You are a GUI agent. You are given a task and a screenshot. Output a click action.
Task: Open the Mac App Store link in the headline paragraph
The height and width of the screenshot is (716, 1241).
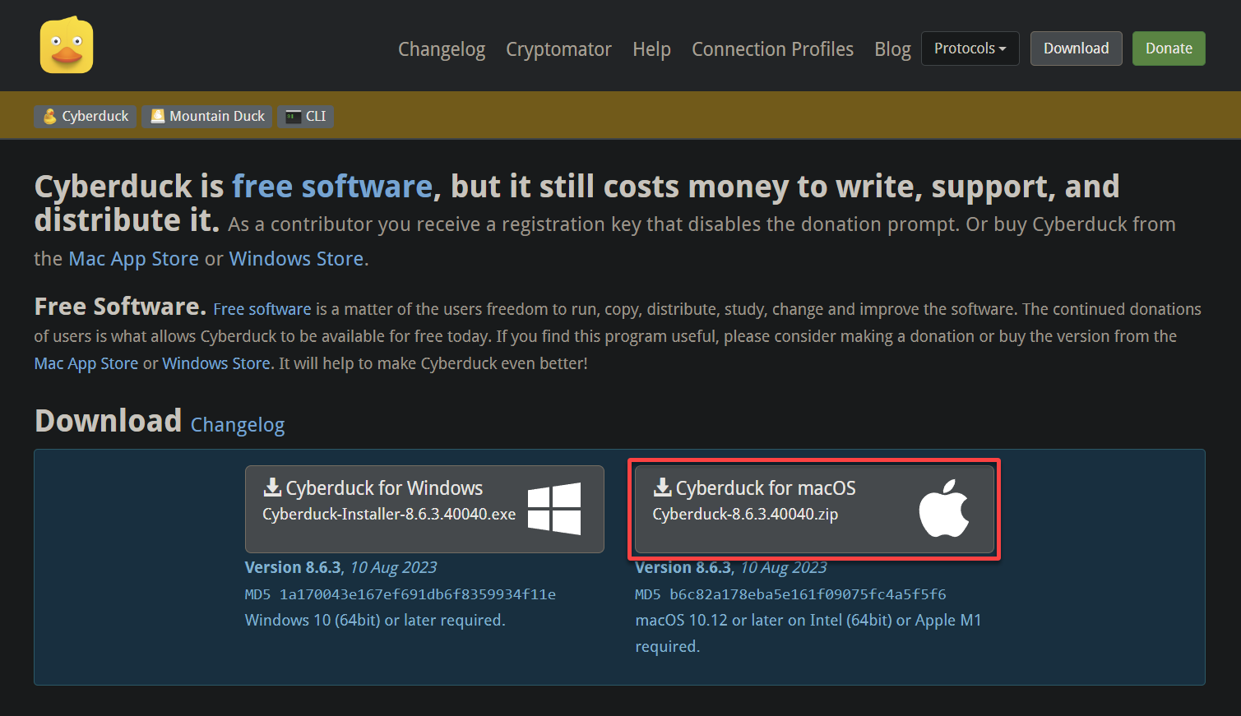pos(133,259)
